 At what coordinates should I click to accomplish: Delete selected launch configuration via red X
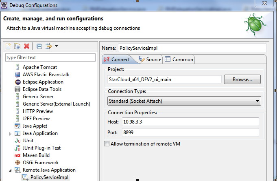(x=27, y=46)
